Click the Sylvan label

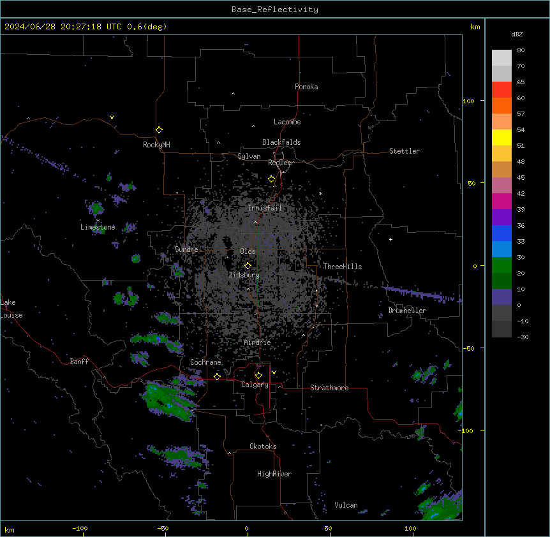(249, 156)
